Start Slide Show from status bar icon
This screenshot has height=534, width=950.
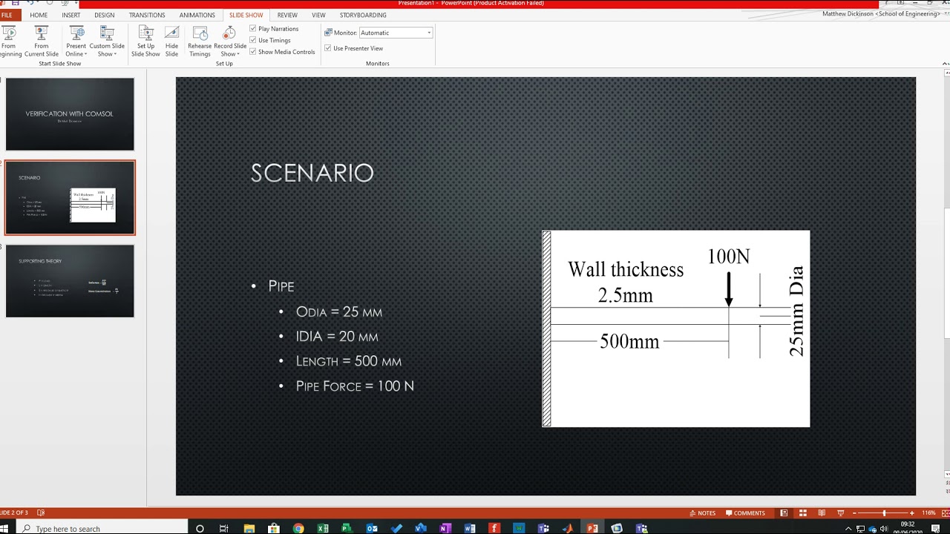click(840, 512)
